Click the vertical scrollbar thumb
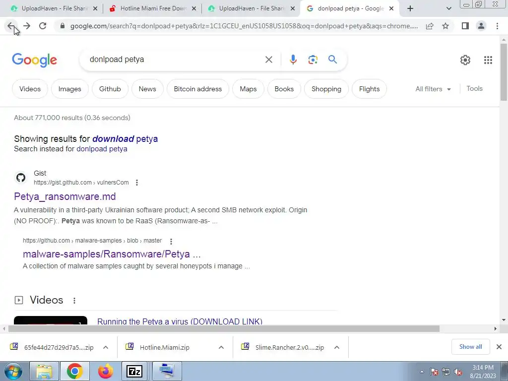Image resolution: width=508 pixels, height=381 pixels. pos(504,72)
